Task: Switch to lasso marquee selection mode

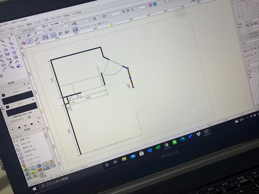Action: pyautogui.click(x=60, y=34)
